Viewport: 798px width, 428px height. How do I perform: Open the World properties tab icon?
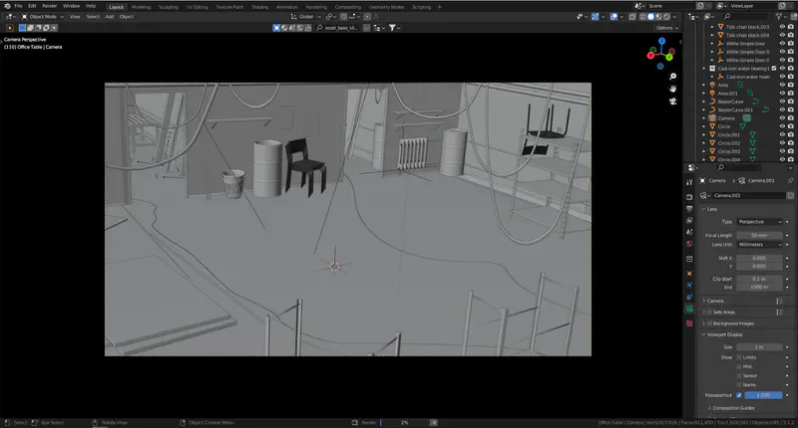689,244
